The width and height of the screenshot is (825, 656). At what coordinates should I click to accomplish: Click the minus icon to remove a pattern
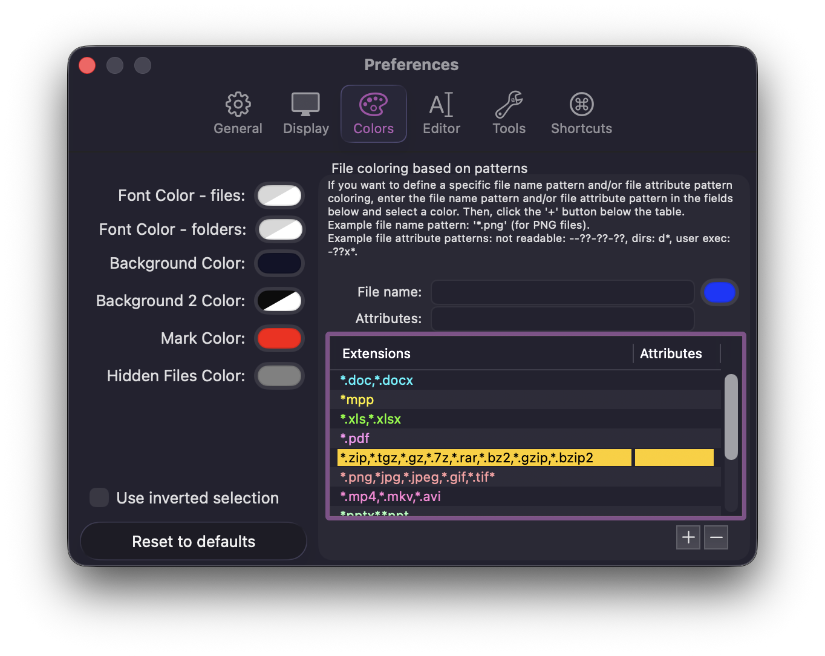click(x=716, y=537)
